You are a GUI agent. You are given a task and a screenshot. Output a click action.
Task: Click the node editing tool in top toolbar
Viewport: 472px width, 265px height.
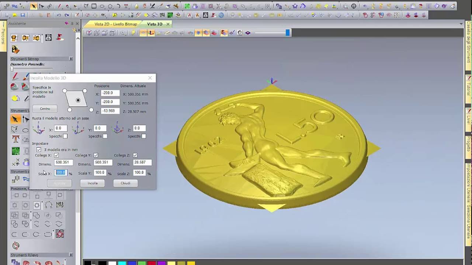(x=41, y=6)
